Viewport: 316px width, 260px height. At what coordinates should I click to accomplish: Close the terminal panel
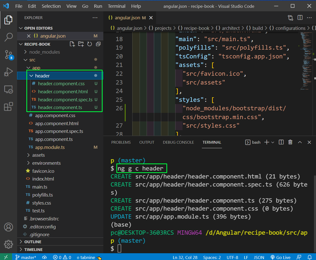click(x=309, y=142)
